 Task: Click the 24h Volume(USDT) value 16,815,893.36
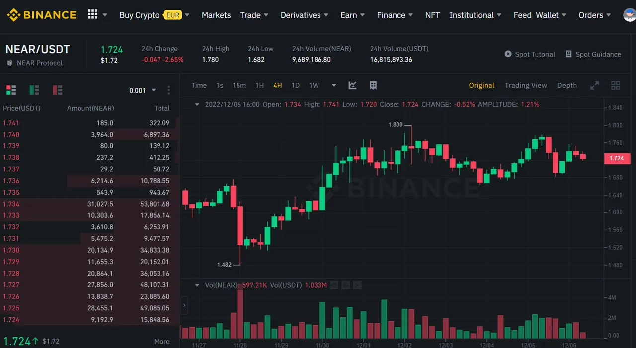(x=391, y=60)
